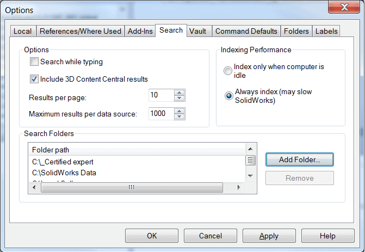
Task: Go to the Command Defaults tab
Action: (246, 31)
